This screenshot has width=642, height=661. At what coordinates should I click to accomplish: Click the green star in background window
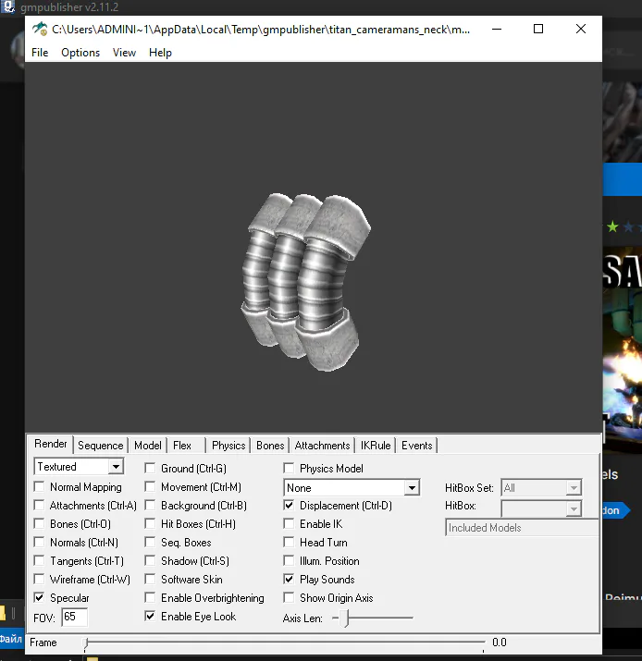pyautogui.click(x=612, y=227)
